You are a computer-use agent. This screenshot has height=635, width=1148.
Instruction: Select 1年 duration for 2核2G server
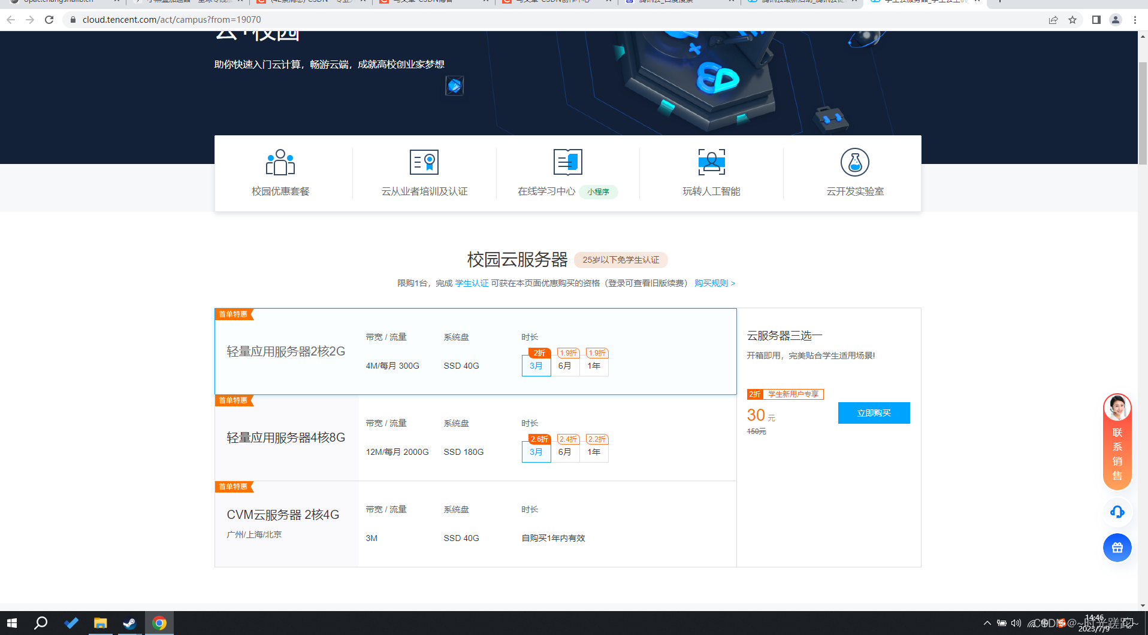point(594,366)
